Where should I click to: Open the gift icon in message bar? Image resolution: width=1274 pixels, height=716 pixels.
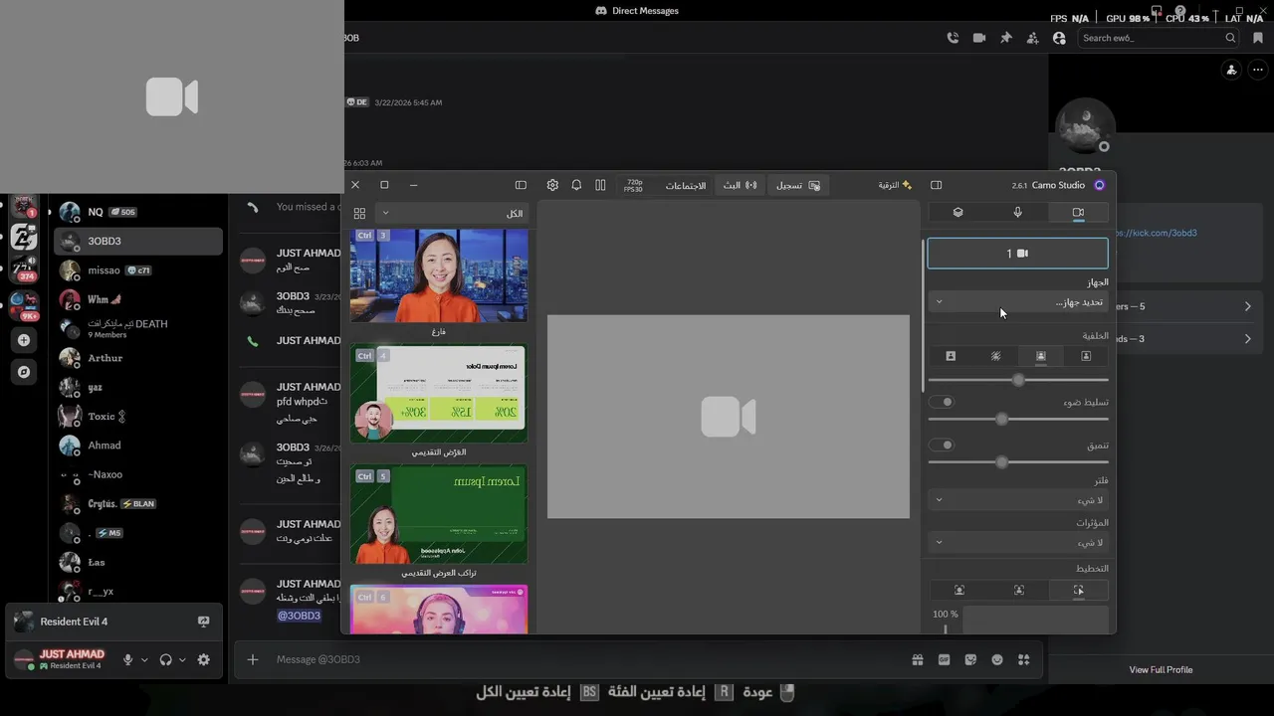918,659
